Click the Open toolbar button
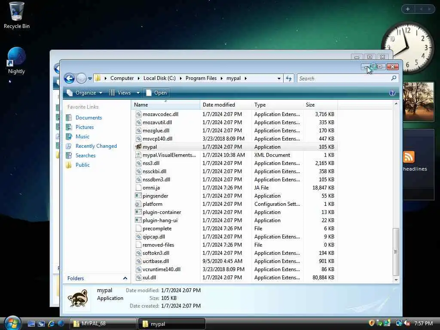This screenshot has height=330, width=440. tap(156, 93)
